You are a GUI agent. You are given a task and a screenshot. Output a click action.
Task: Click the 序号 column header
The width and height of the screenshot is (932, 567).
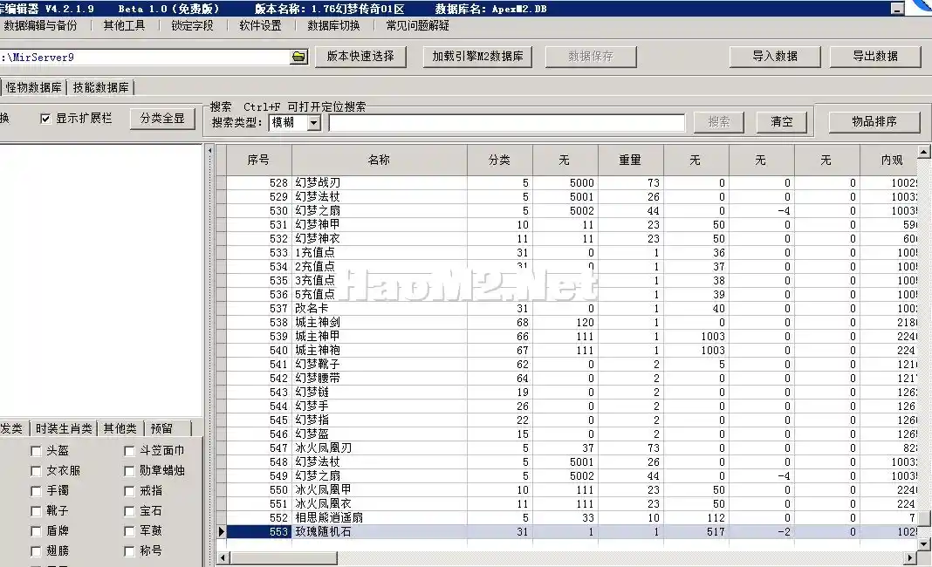point(258,160)
